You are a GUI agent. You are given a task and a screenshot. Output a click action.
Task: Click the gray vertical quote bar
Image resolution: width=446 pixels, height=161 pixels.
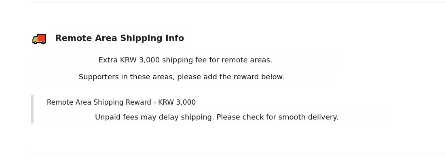(x=32, y=109)
